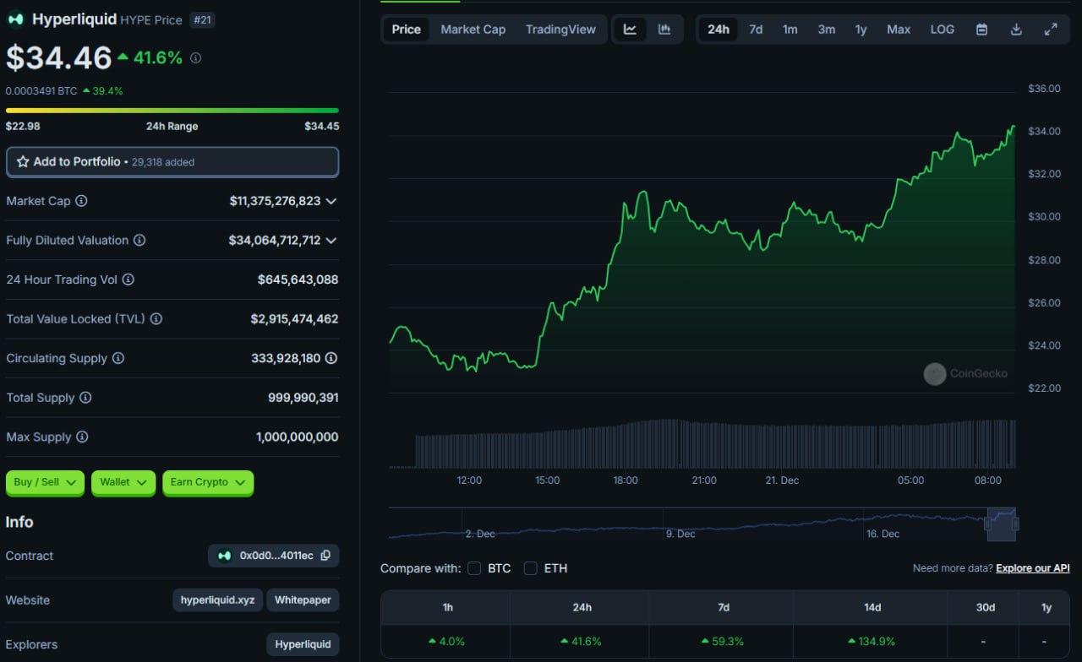
Task: Click the 1h 4.0% change cell
Action: tap(445, 642)
